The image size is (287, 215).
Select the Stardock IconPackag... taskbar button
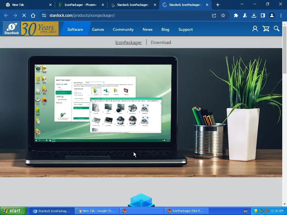coord(52,211)
